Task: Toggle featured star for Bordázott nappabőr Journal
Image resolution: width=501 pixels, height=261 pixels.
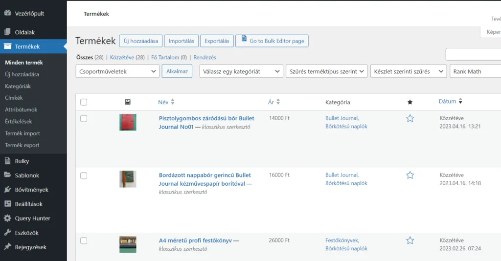Action: (x=410, y=175)
